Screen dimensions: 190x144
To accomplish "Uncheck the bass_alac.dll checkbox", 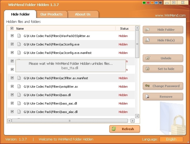I will [12, 112].
